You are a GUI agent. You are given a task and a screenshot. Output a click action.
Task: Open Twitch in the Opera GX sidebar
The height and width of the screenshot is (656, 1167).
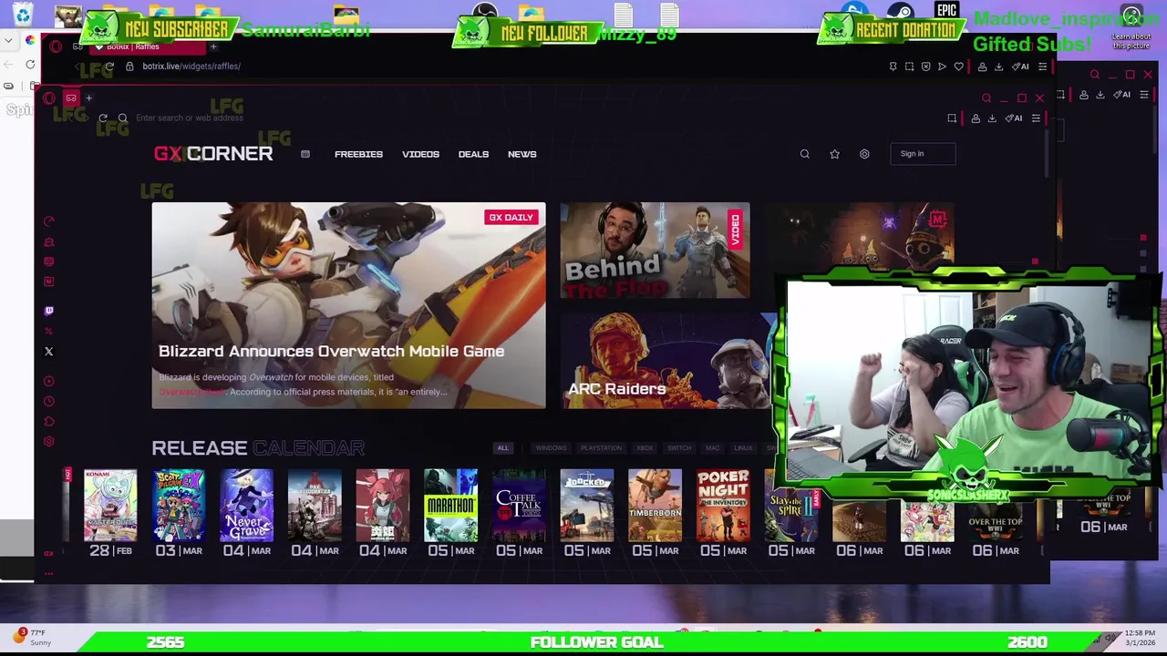(x=49, y=311)
